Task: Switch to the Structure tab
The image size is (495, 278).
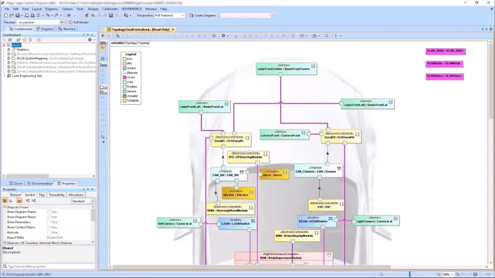Action: [x=67, y=29]
